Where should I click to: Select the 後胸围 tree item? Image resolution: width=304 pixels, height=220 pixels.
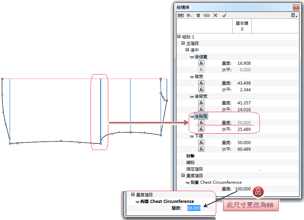[x=201, y=116]
